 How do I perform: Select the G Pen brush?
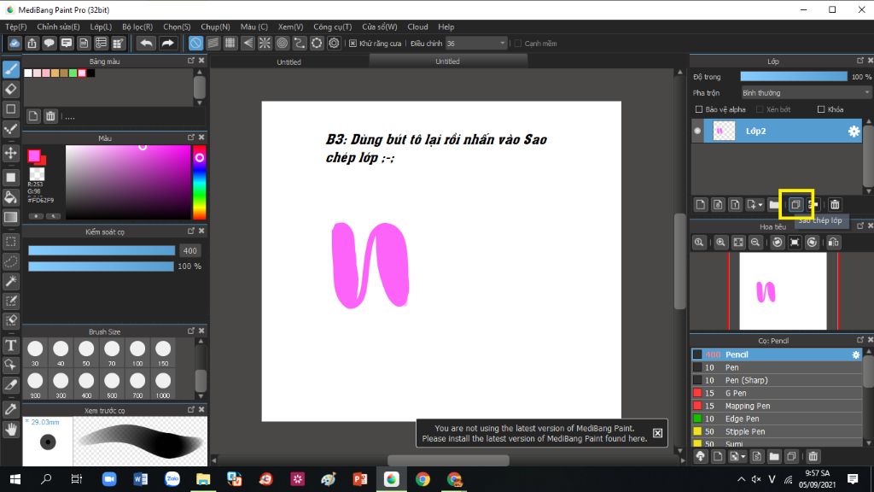(x=777, y=393)
